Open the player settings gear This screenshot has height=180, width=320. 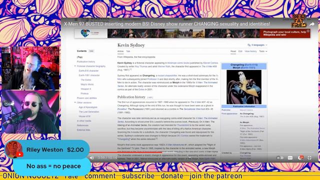tap(300, 158)
